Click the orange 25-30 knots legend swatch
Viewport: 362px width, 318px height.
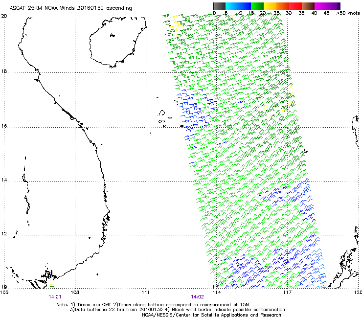coord(283,6)
